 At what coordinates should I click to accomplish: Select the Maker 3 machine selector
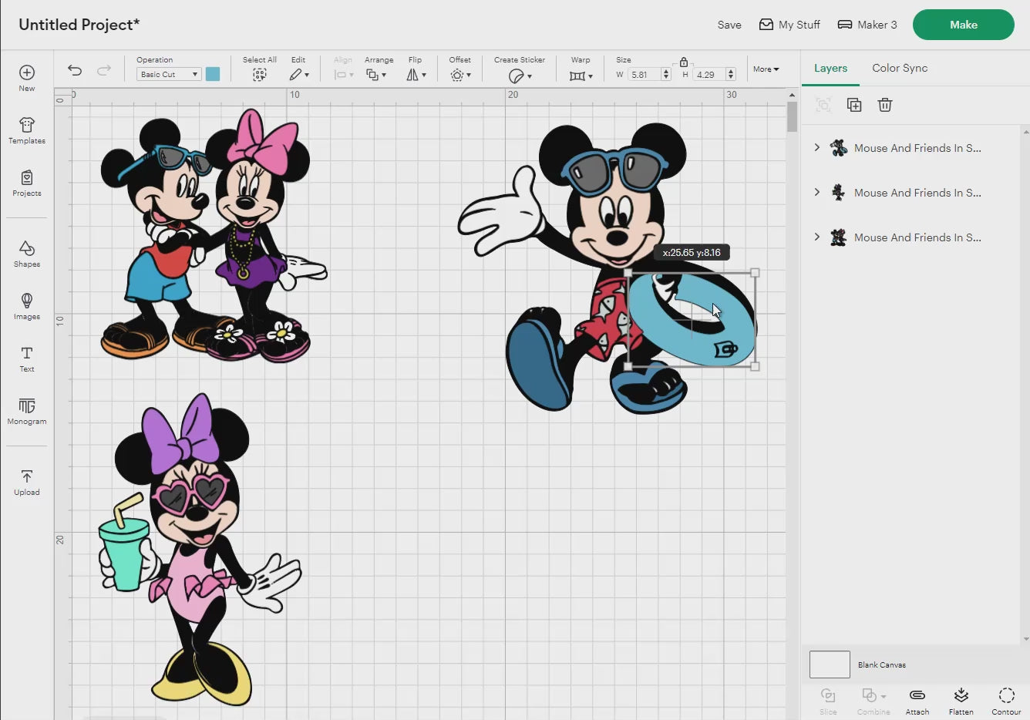point(867,25)
